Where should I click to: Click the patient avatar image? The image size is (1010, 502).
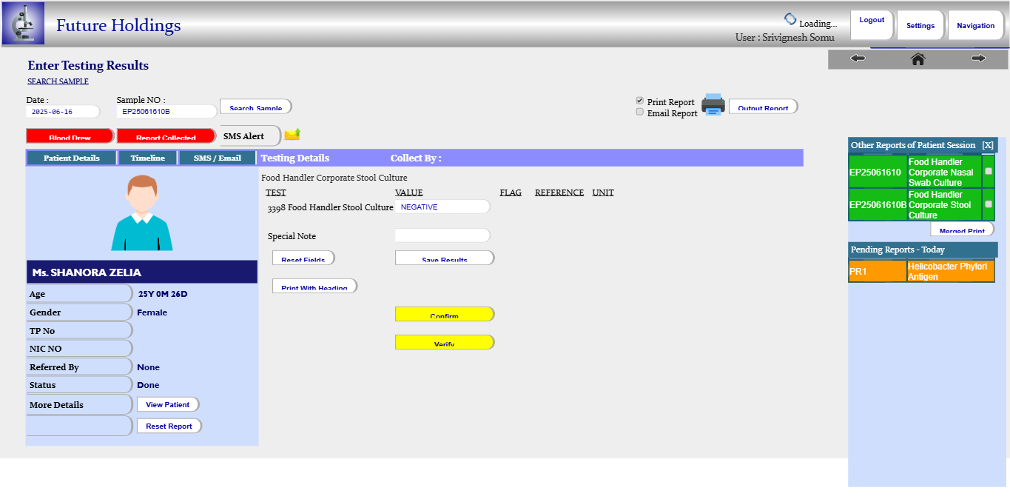click(x=142, y=213)
